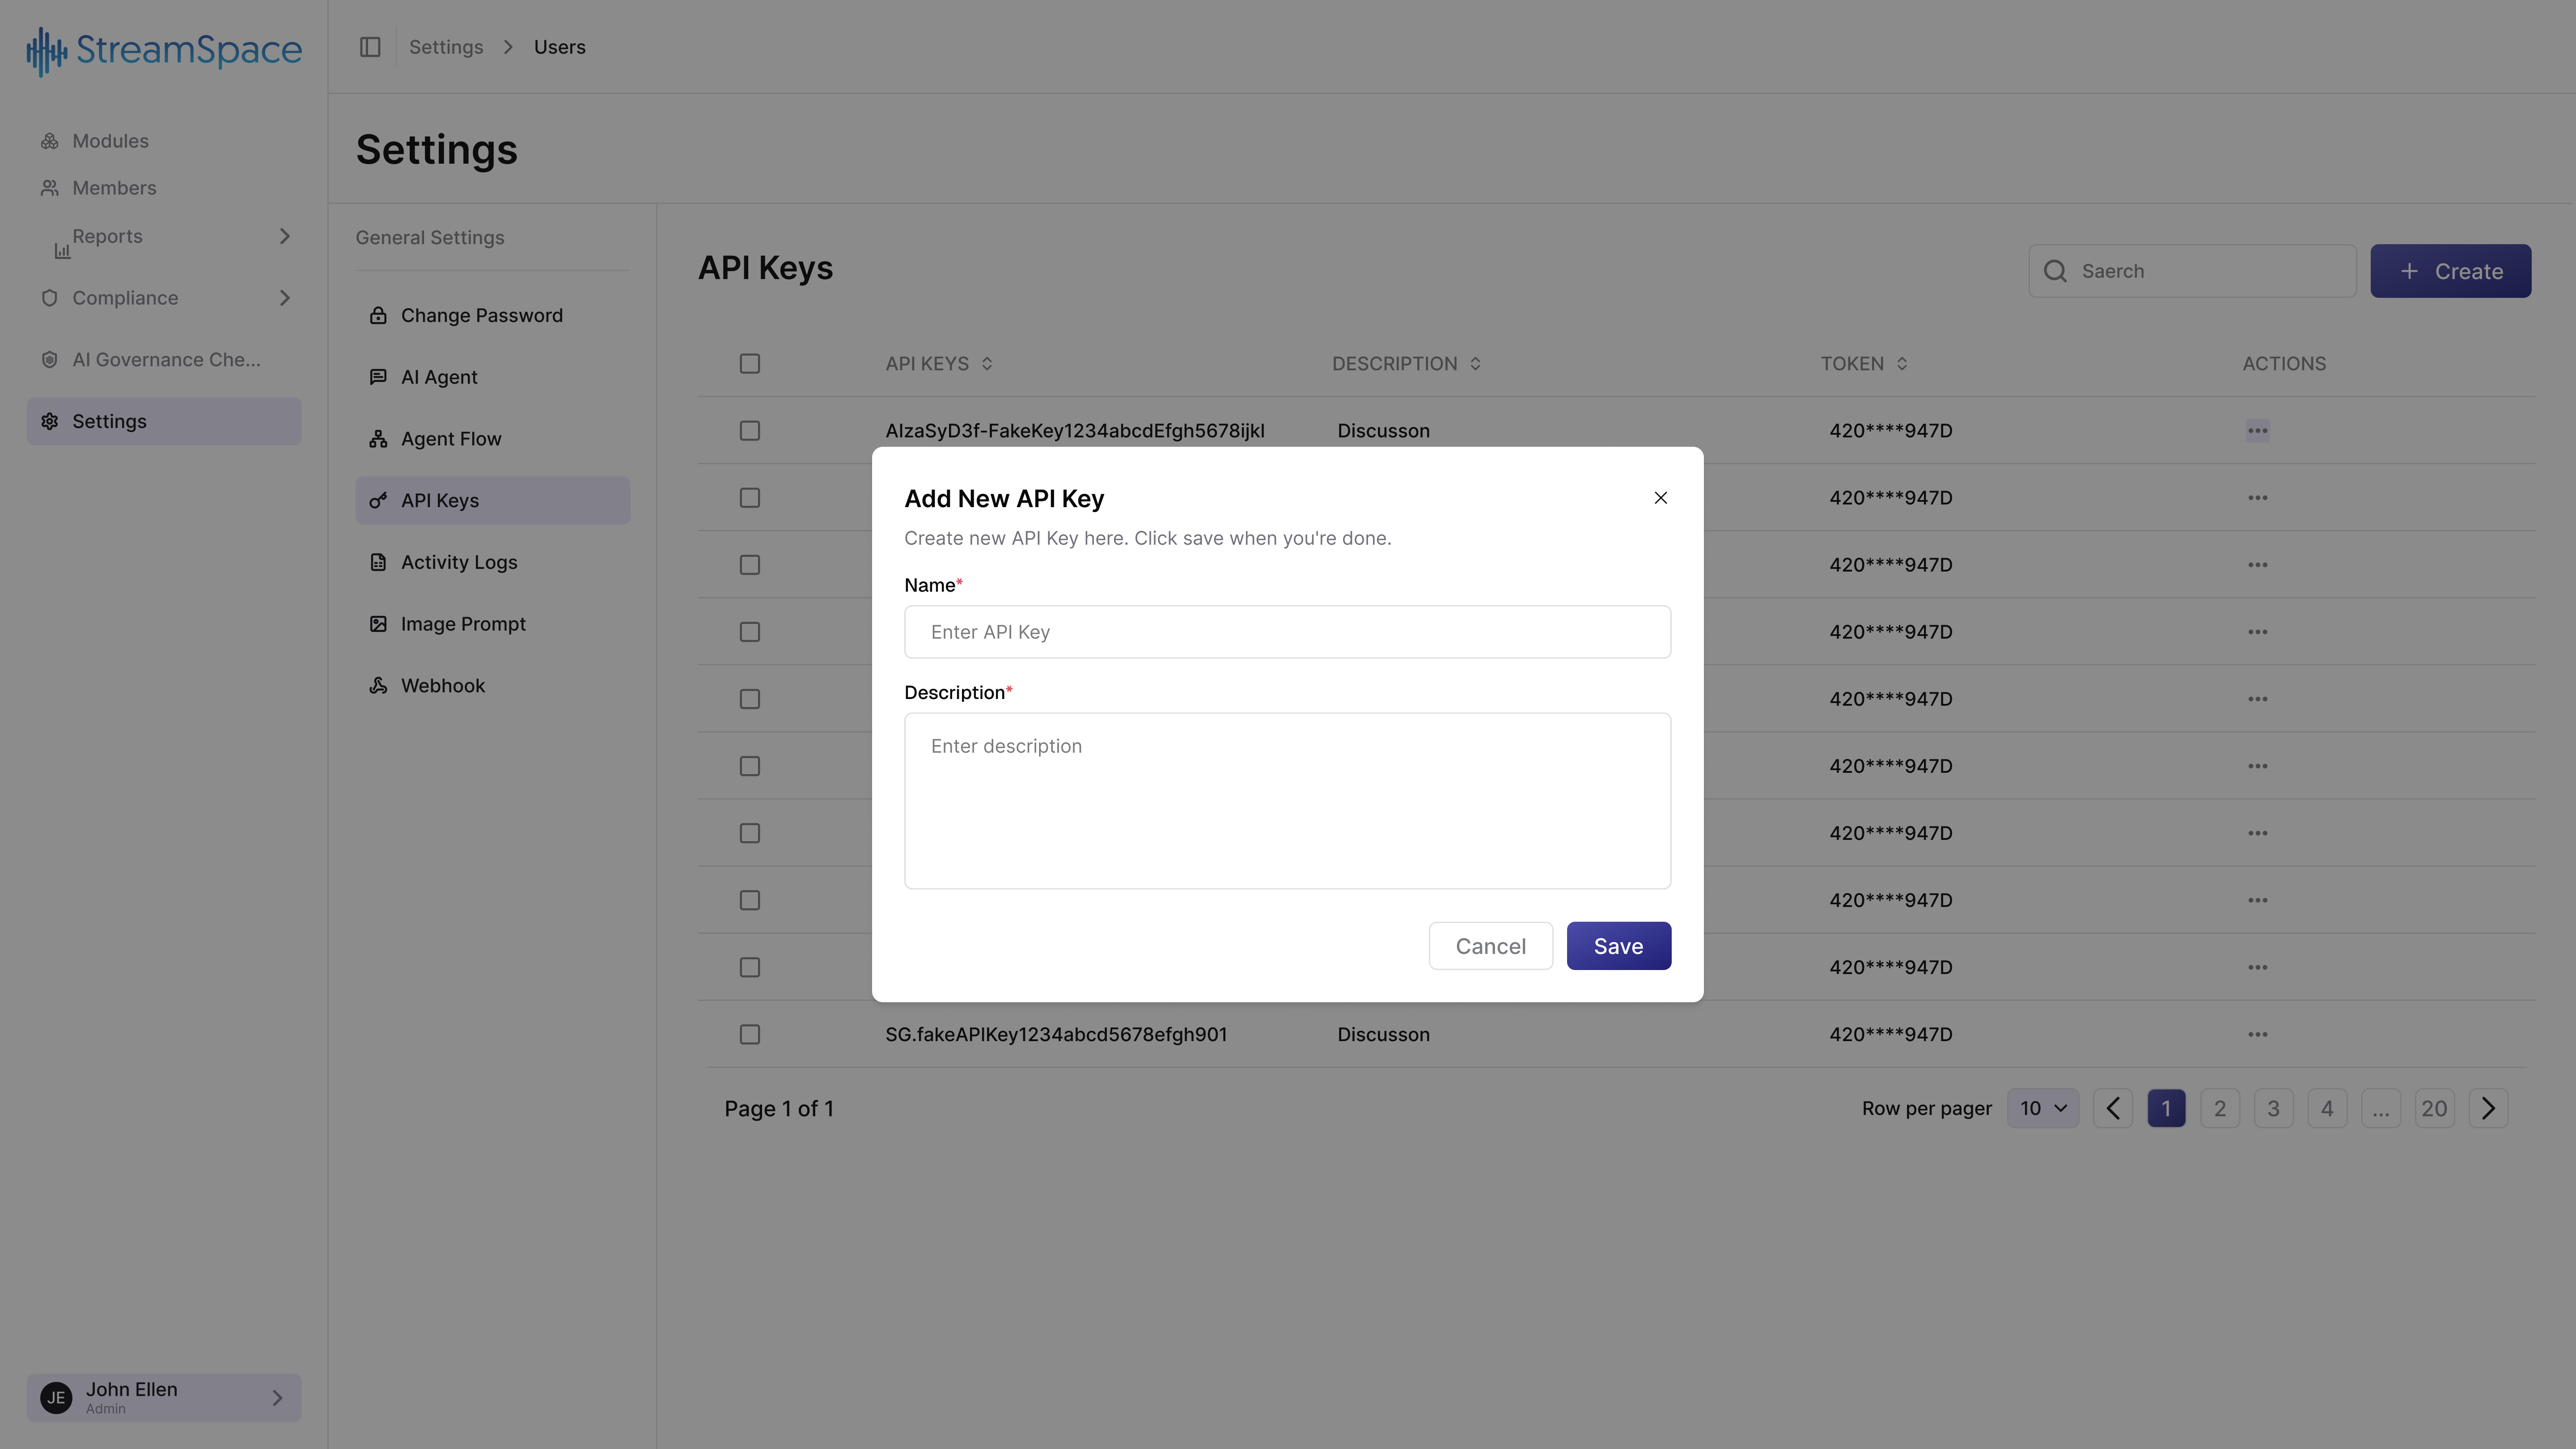Go to page 2
The image size is (2576, 1449).
(x=2220, y=1109)
